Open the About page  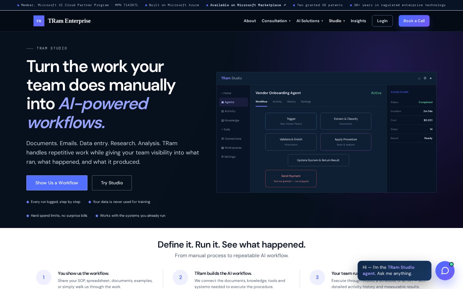(x=250, y=21)
